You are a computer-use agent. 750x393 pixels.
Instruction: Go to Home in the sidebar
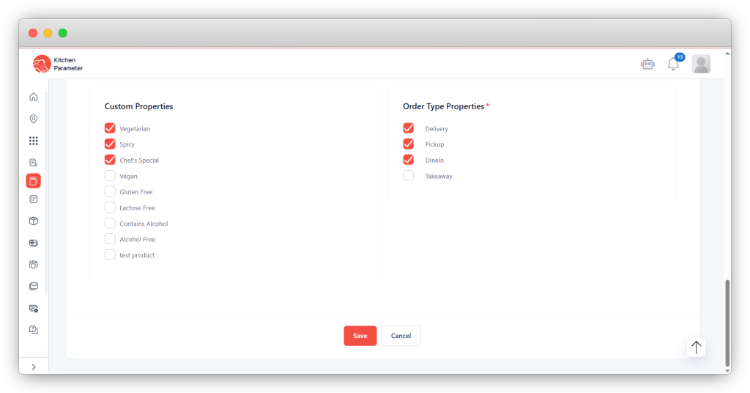pos(33,97)
